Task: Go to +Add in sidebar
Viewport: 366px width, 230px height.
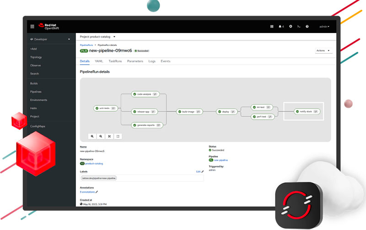Action: click(33, 49)
